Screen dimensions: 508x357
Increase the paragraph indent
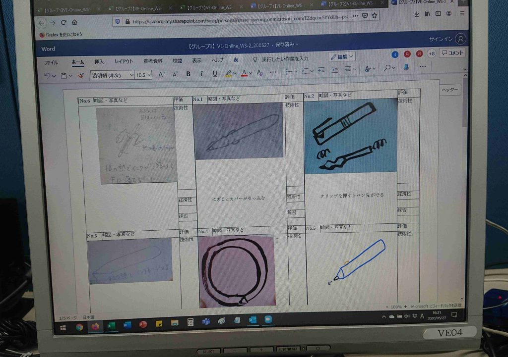334,70
